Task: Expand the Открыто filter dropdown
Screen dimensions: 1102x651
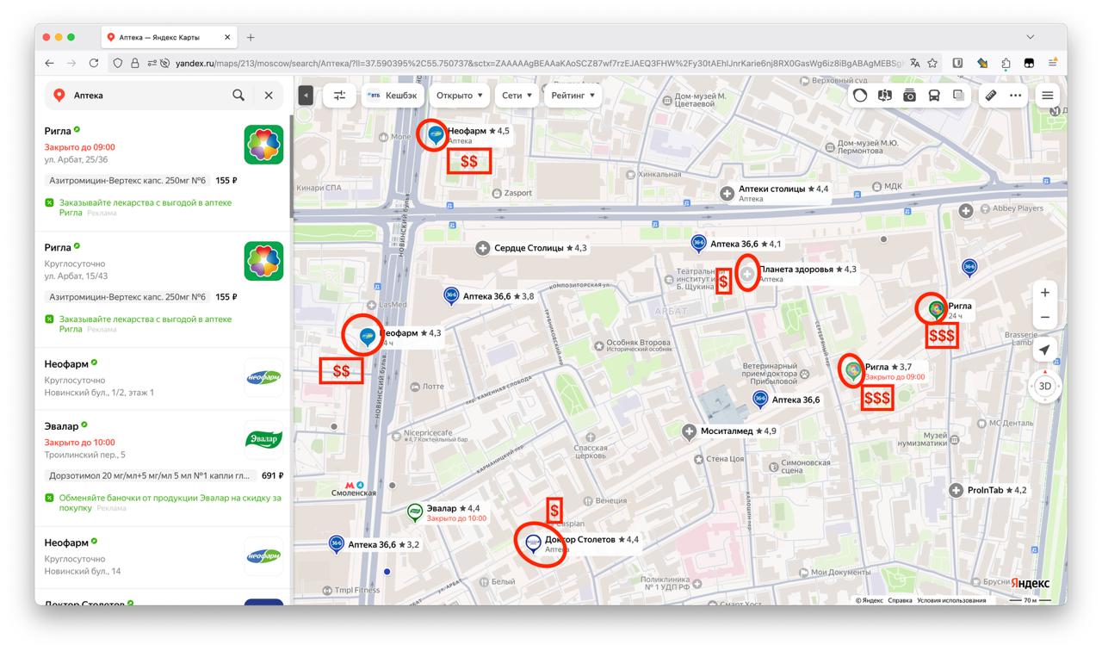Action: (460, 96)
